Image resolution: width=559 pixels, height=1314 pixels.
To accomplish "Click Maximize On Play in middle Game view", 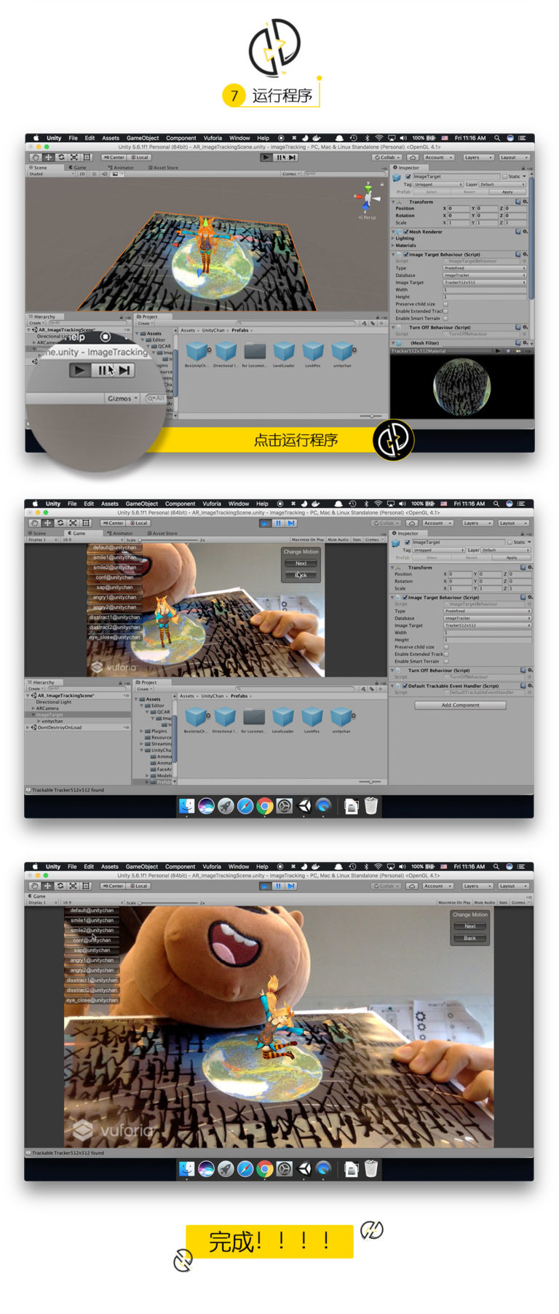I will pyautogui.click(x=307, y=540).
